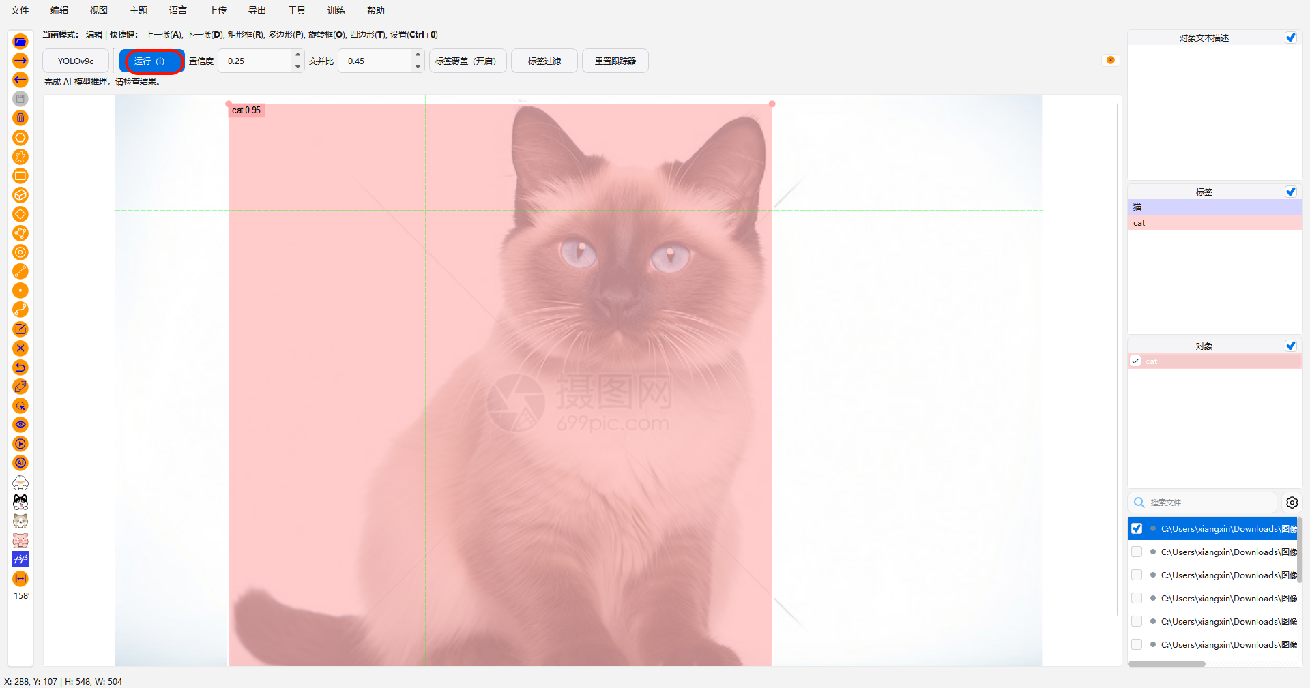
Task: Toggle the 标签覆盖（开启）button
Action: click(x=467, y=61)
